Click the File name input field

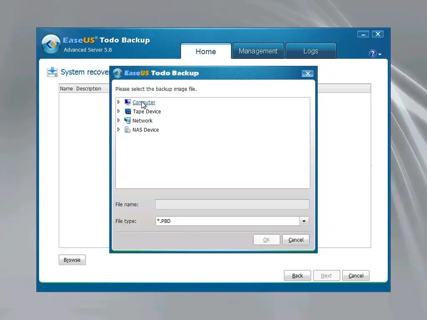click(232, 204)
